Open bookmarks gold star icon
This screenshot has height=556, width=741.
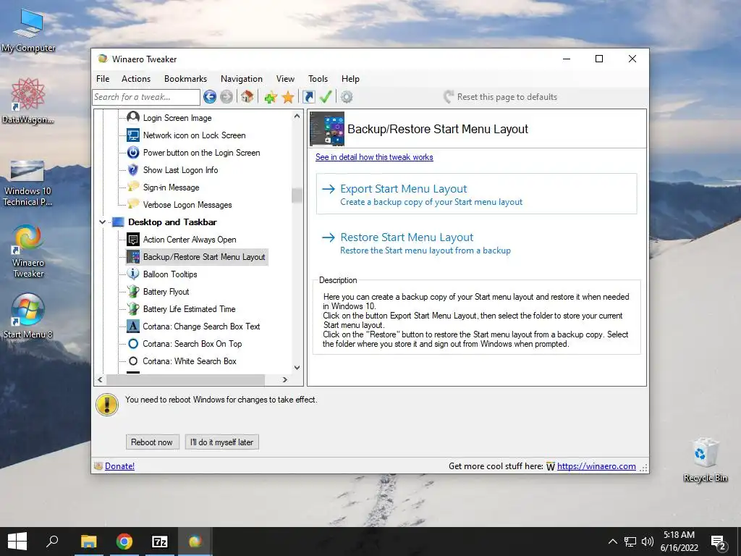click(x=288, y=98)
